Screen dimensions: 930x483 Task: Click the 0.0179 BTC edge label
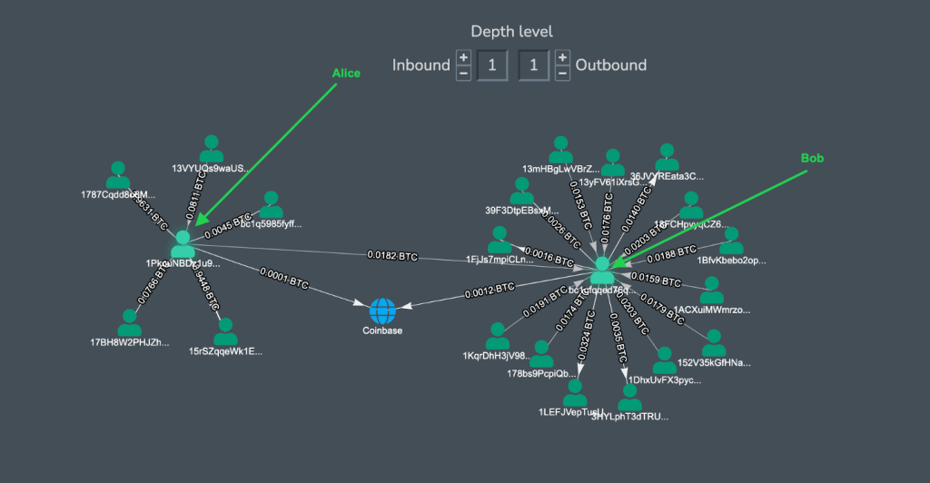pyautogui.click(x=662, y=310)
